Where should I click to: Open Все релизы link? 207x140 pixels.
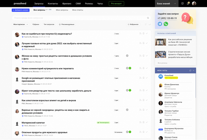(163, 63)
